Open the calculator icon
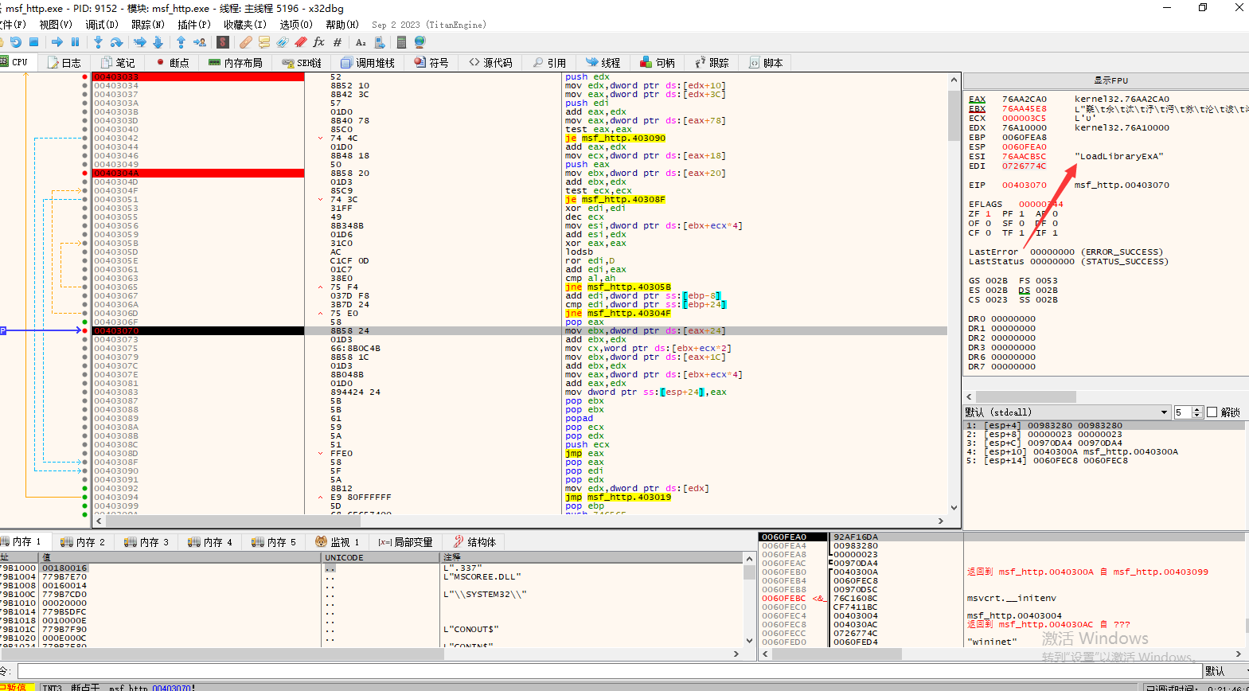The image size is (1249, 691). 403,42
